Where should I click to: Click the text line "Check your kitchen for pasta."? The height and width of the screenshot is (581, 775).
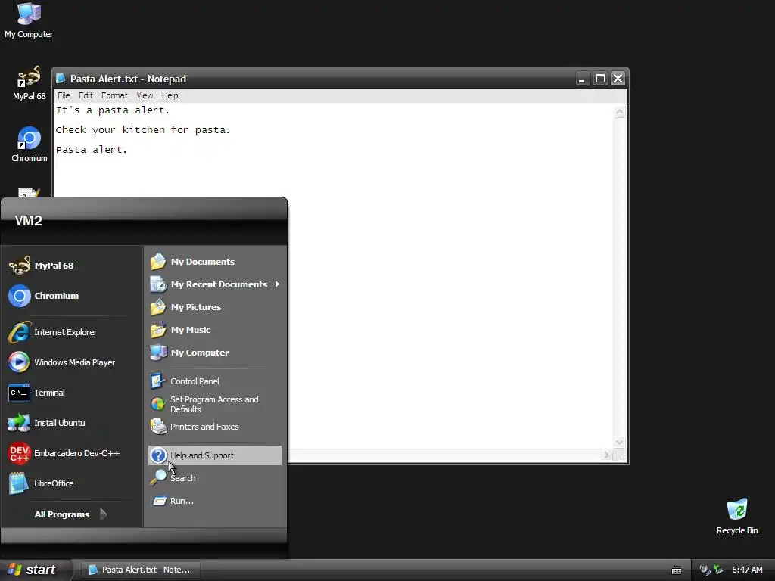[x=143, y=130]
